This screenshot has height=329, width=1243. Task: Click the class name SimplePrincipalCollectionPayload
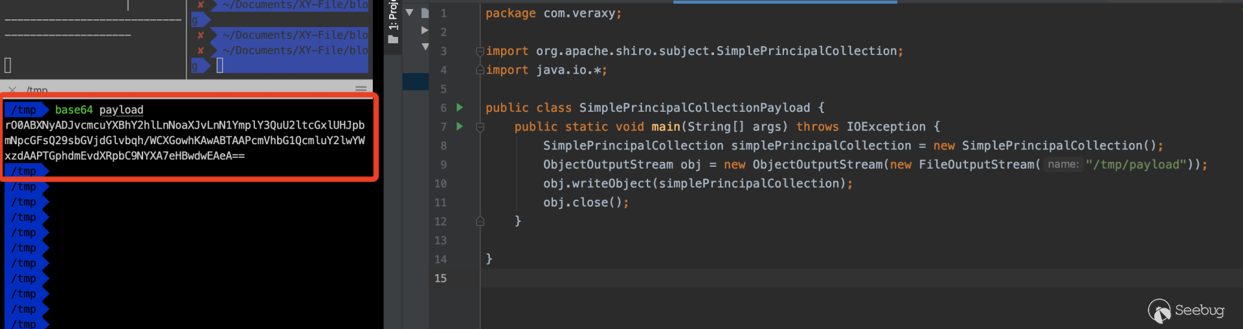695,108
